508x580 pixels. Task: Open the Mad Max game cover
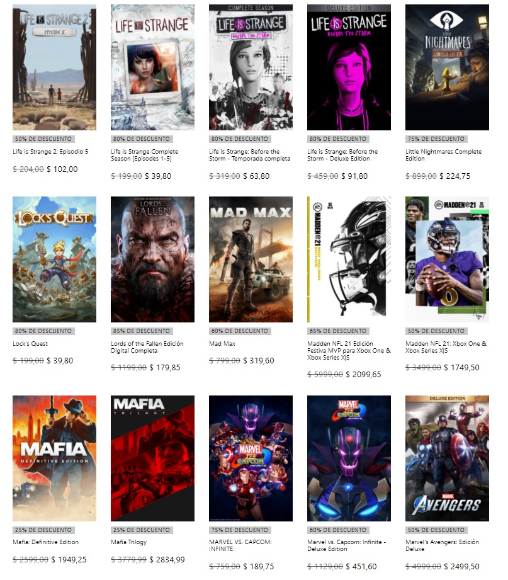251,259
